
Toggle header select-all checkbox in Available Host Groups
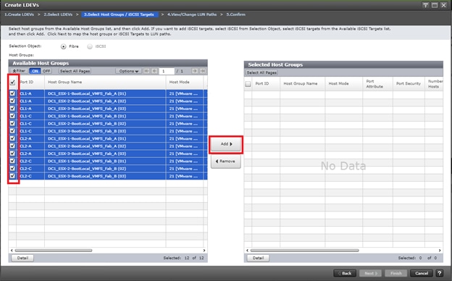coord(12,83)
